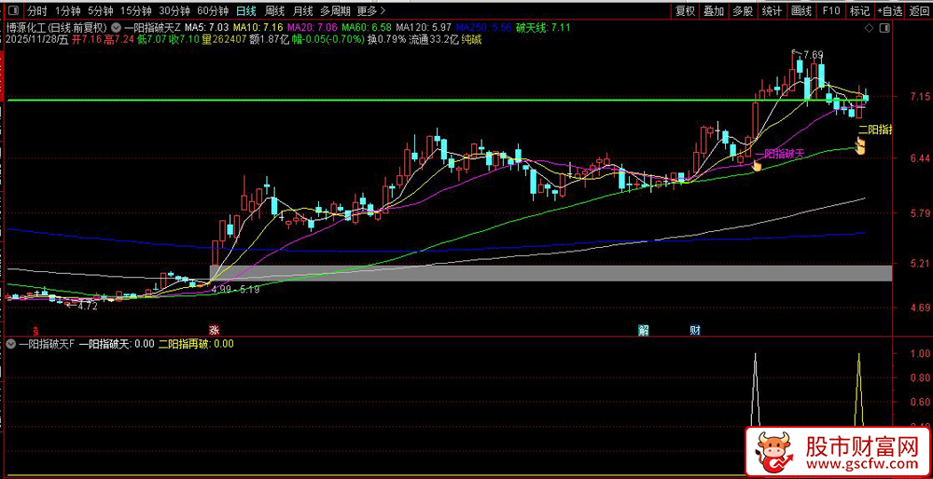Click the 一阳指破天F sub-chart title
This screenshot has width=933, height=479.
(47, 344)
